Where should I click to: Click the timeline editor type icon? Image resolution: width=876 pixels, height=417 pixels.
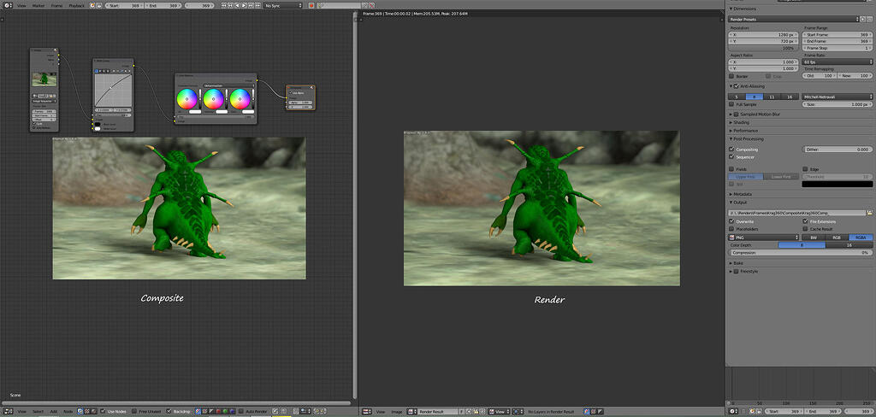pyautogui.click(x=6, y=5)
